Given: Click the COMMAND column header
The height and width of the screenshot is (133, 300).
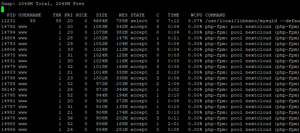Looking at the screenshot, I should pyautogui.click(x=215, y=15).
